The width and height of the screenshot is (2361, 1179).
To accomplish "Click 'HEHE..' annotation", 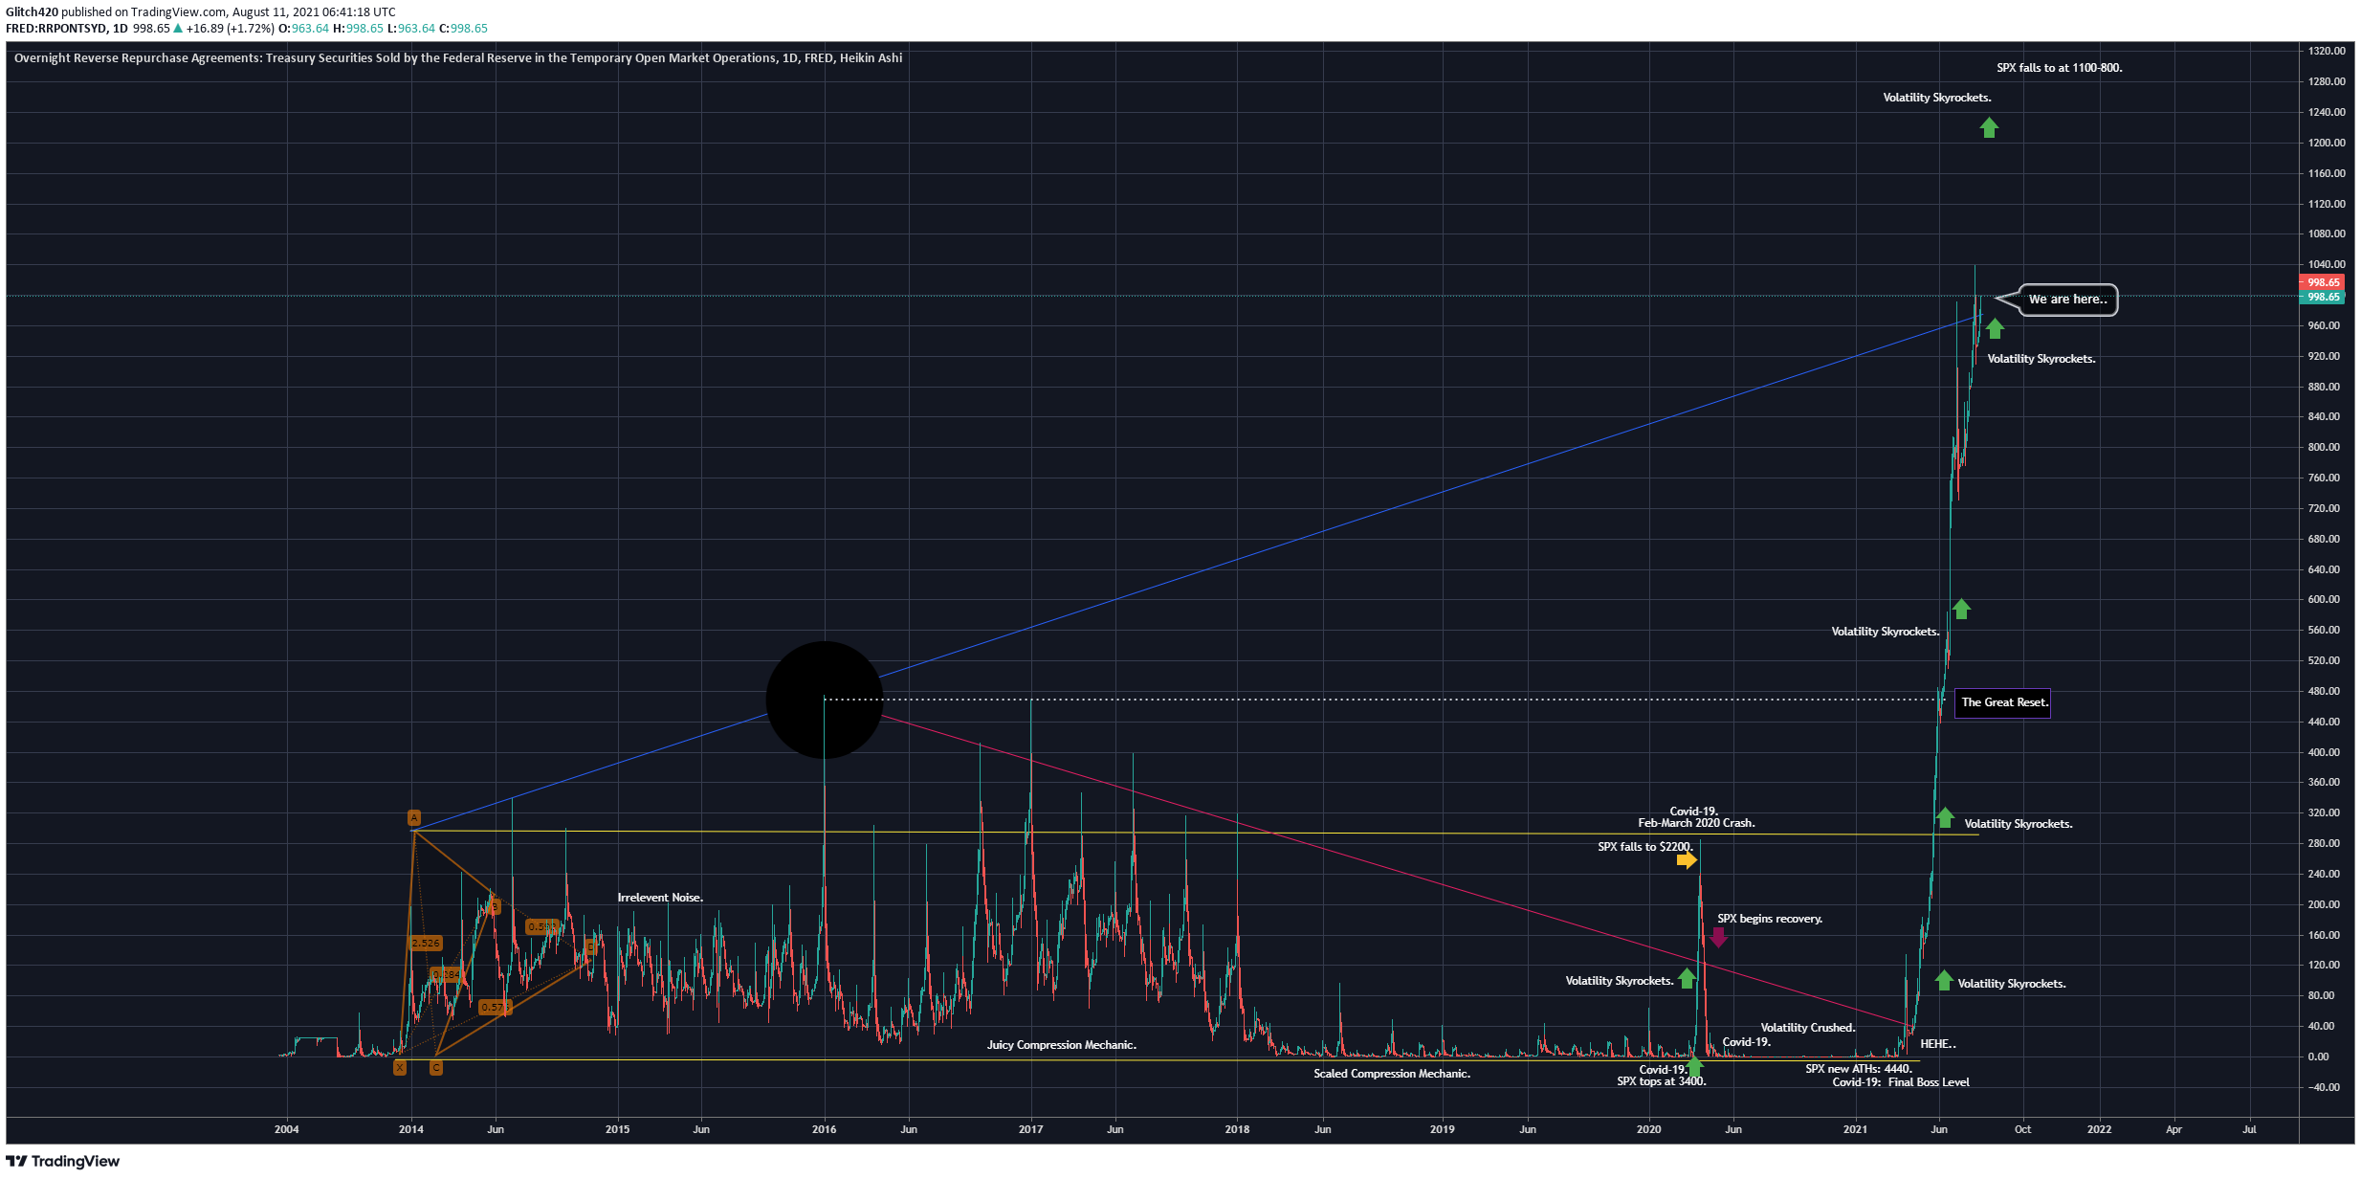I will 1938,1044.
